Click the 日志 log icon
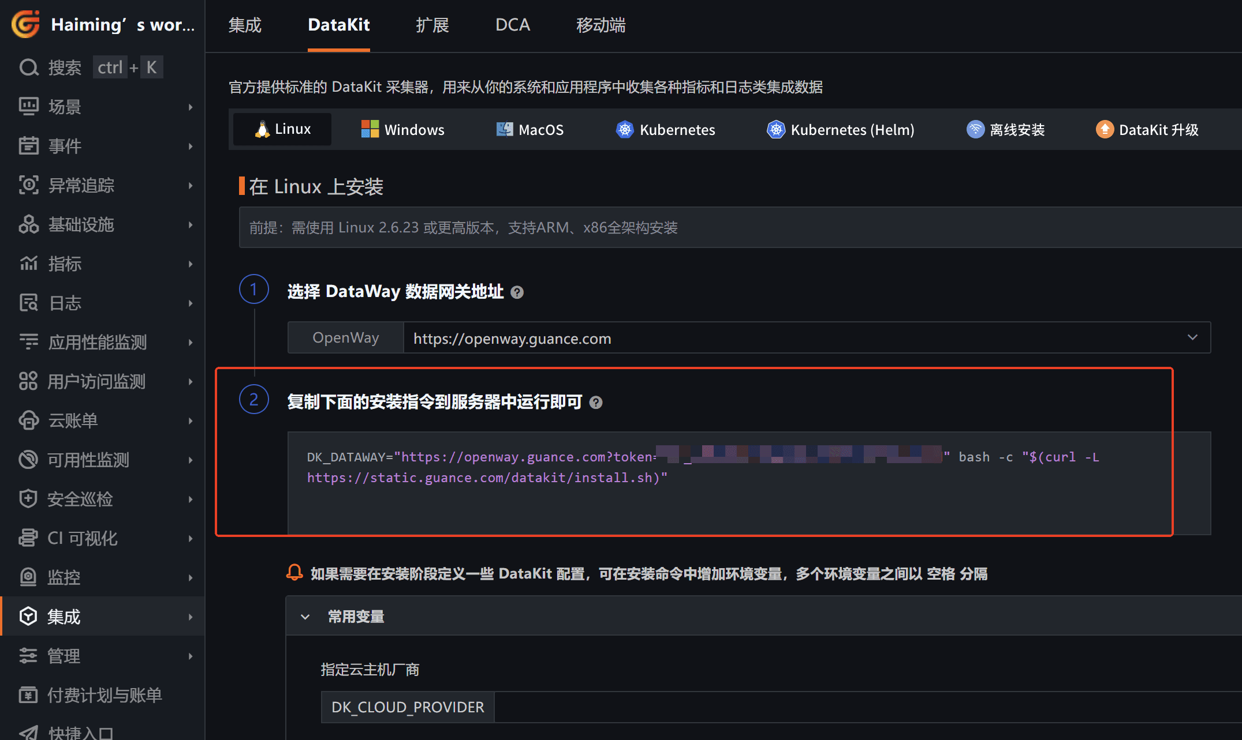The height and width of the screenshot is (740, 1242). (x=28, y=303)
